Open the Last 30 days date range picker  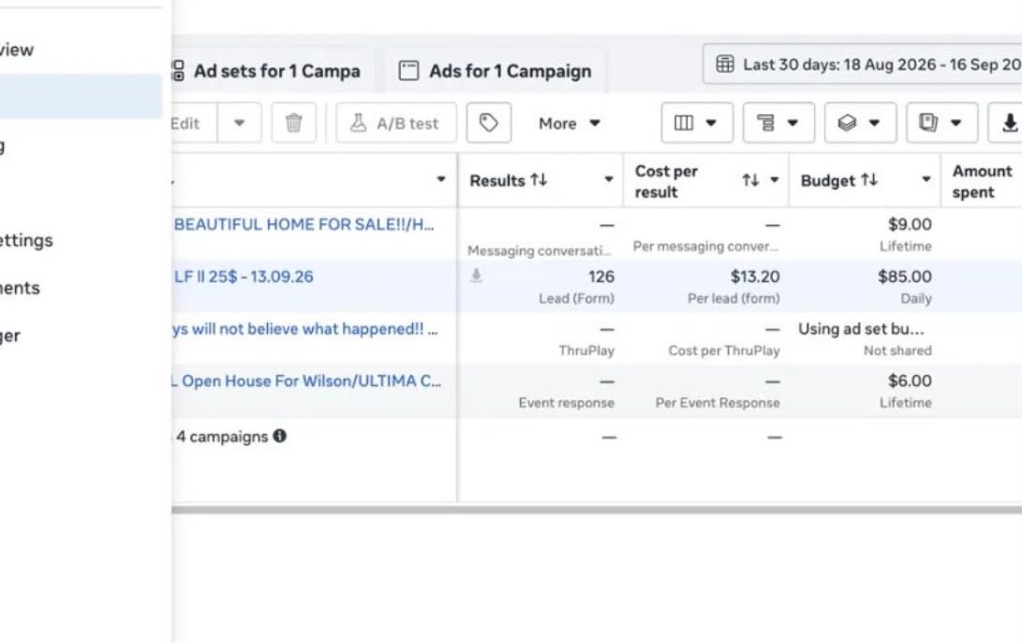863,64
